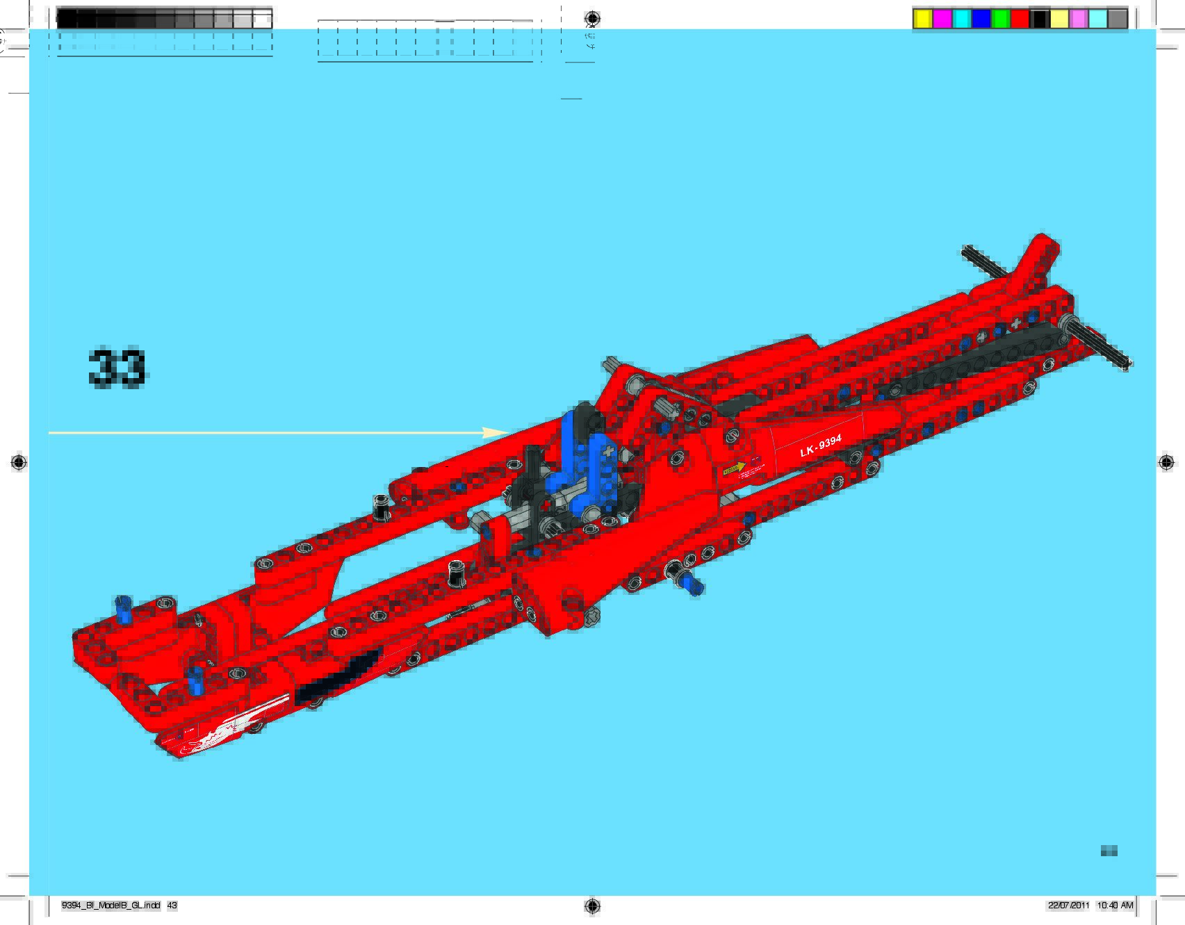The image size is (1185, 925).
Task: Click the green swatch in the color bar
Action: click(x=1000, y=19)
